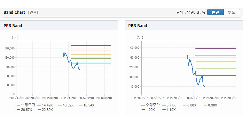243x116 pixels.
Task: Toggle 16.52X legend entry in PER Band
Action: click(66, 105)
